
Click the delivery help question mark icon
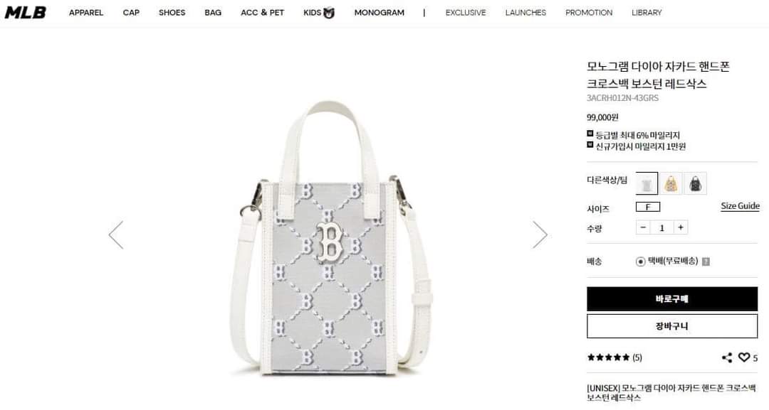(706, 261)
